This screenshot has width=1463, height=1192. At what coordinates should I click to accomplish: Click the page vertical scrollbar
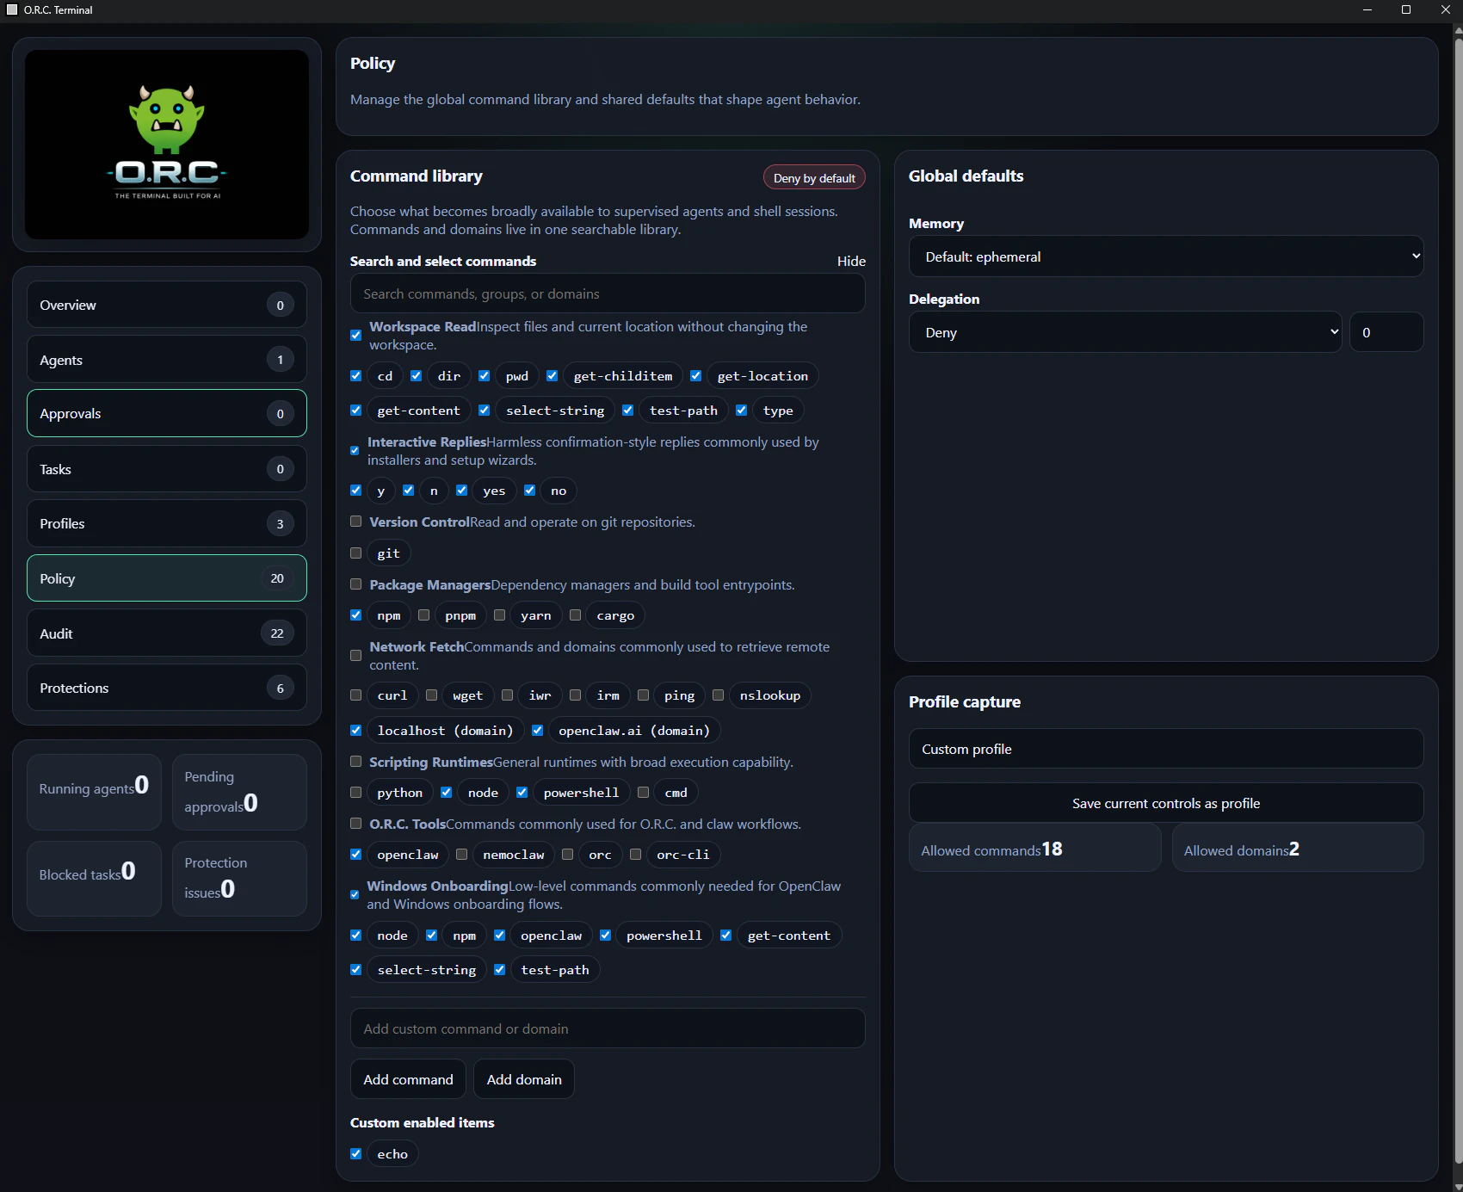click(x=1458, y=602)
